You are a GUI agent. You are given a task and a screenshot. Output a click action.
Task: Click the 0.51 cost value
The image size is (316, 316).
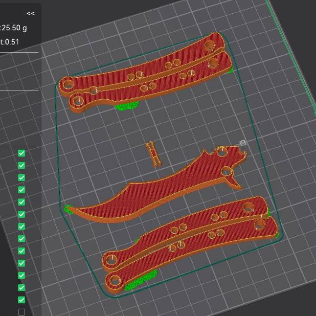click(x=12, y=42)
